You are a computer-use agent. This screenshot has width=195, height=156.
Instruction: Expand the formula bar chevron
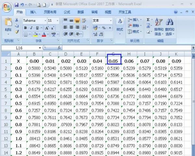pyautogui.click(x=193, y=48)
